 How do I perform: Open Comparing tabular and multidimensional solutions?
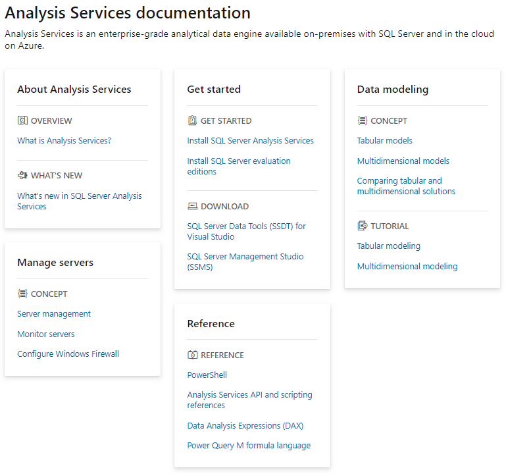click(405, 186)
